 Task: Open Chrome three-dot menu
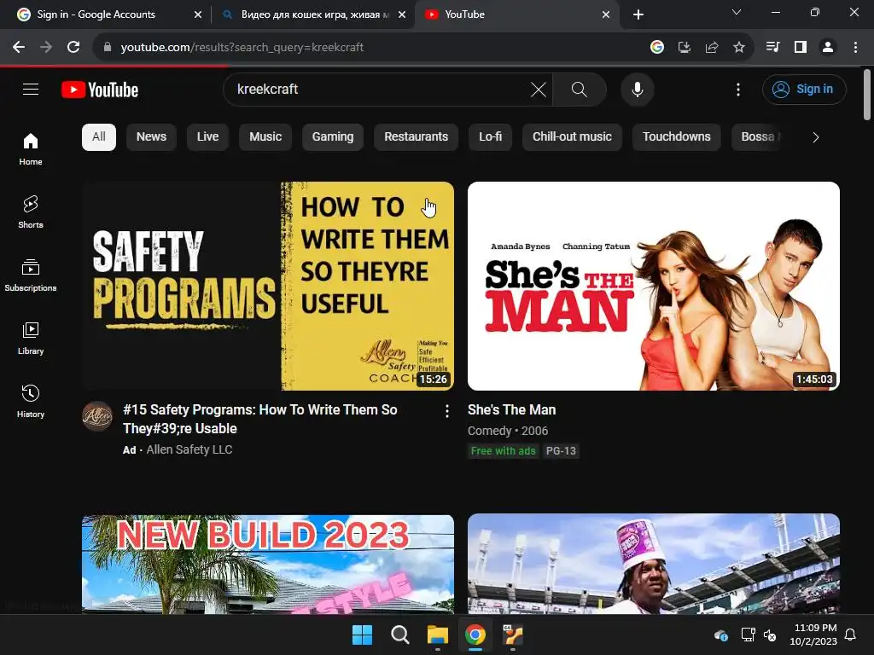coord(855,48)
